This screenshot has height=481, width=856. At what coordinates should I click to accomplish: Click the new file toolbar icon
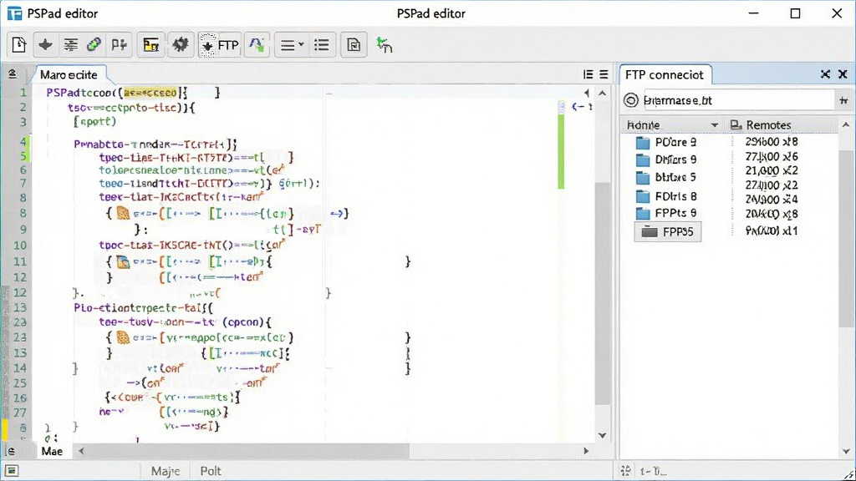click(19, 45)
